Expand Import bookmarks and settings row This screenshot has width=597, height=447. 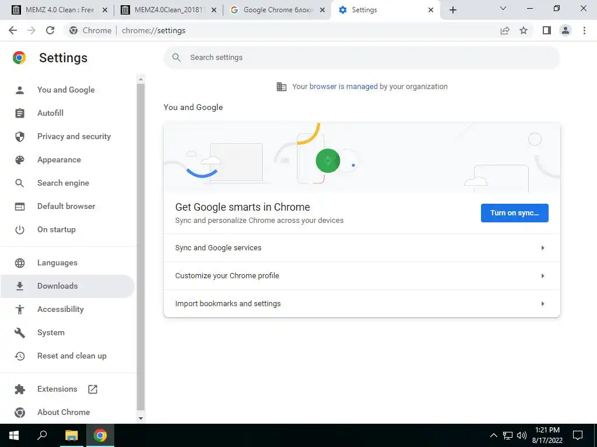coord(361,304)
